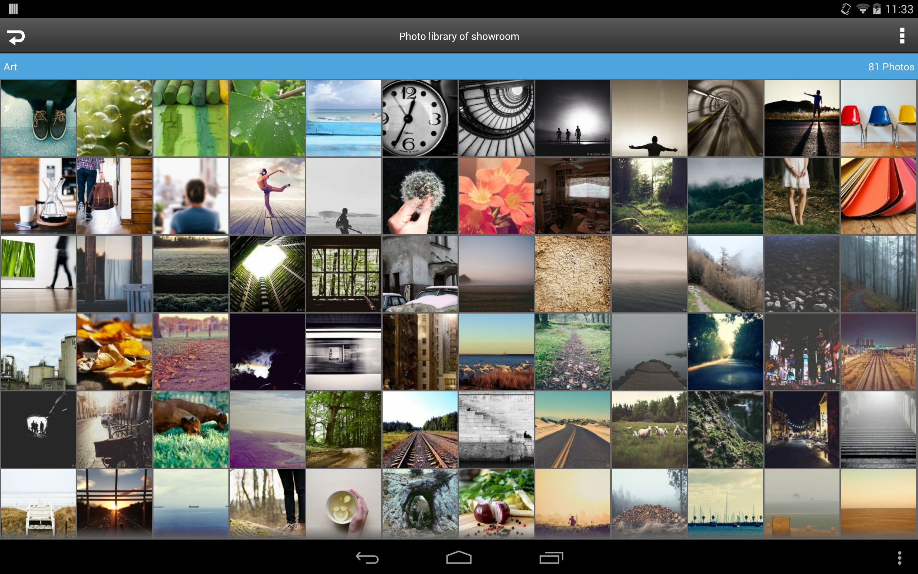
Task: Open the shoes on teal ground photo
Action: (38, 118)
